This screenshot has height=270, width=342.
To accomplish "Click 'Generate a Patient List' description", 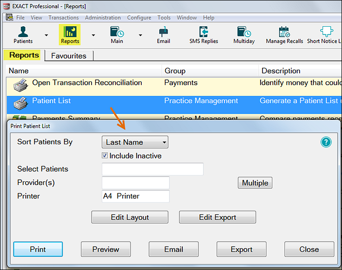I will coord(301,100).
